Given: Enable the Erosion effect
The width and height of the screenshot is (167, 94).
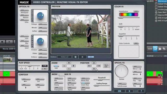Looking at the screenshot, I should click(43, 50).
